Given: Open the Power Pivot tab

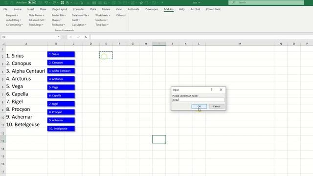Looking at the screenshot, I should 213,9.
